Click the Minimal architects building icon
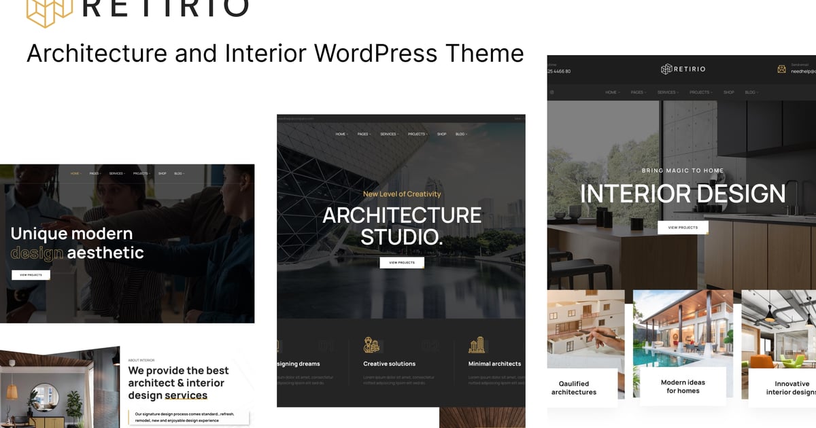Viewport: 816px width, 428px height. click(477, 344)
